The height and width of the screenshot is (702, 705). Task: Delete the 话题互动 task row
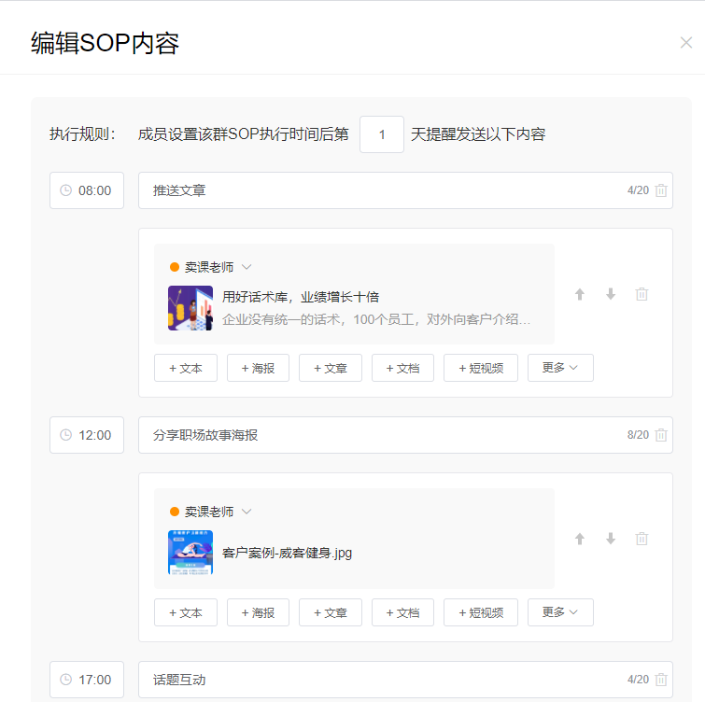(x=661, y=680)
